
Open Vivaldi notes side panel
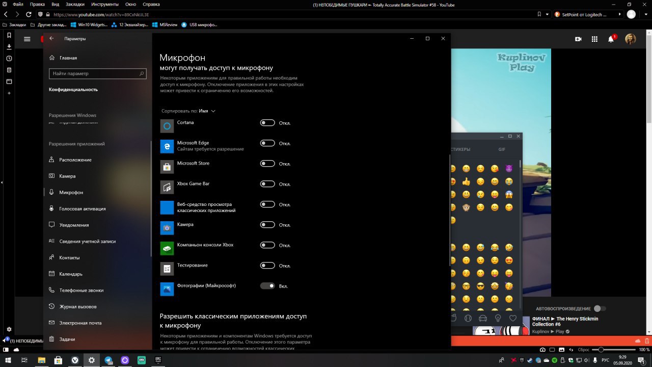[9, 70]
